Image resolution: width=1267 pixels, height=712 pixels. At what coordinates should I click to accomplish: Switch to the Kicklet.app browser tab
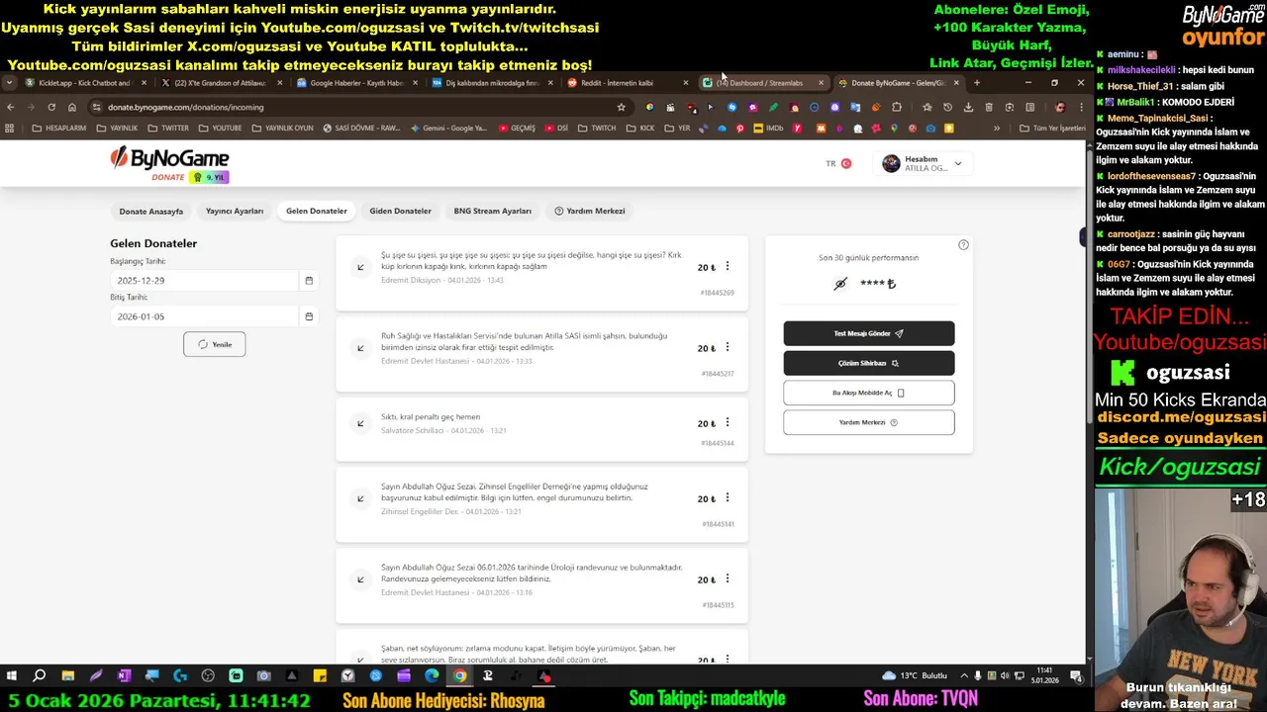point(85,83)
